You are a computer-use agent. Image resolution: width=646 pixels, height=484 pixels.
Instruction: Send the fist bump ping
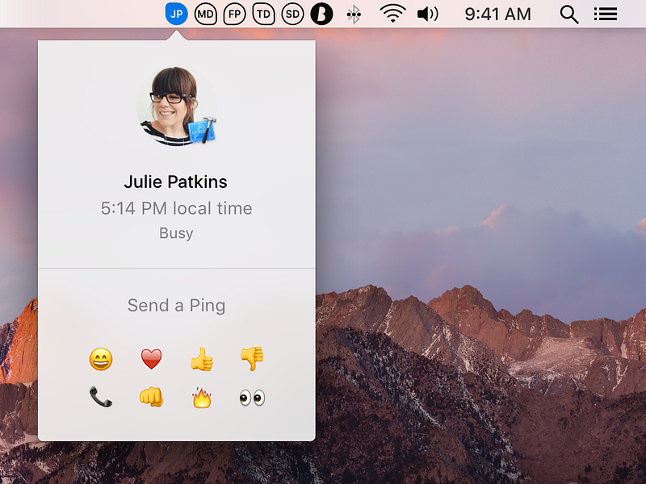point(151,397)
